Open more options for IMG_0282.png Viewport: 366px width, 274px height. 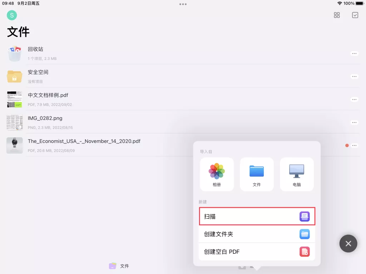(x=354, y=123)
